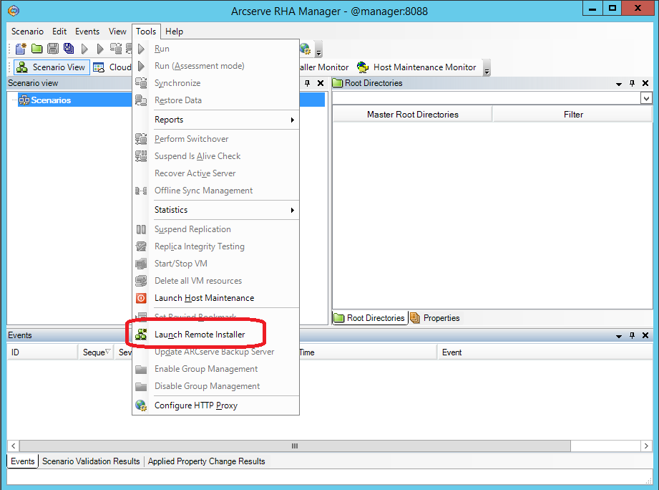This screenshot has width=659, height=490.
Task: Switch to the Properties tab
Action: pos(436,318)
